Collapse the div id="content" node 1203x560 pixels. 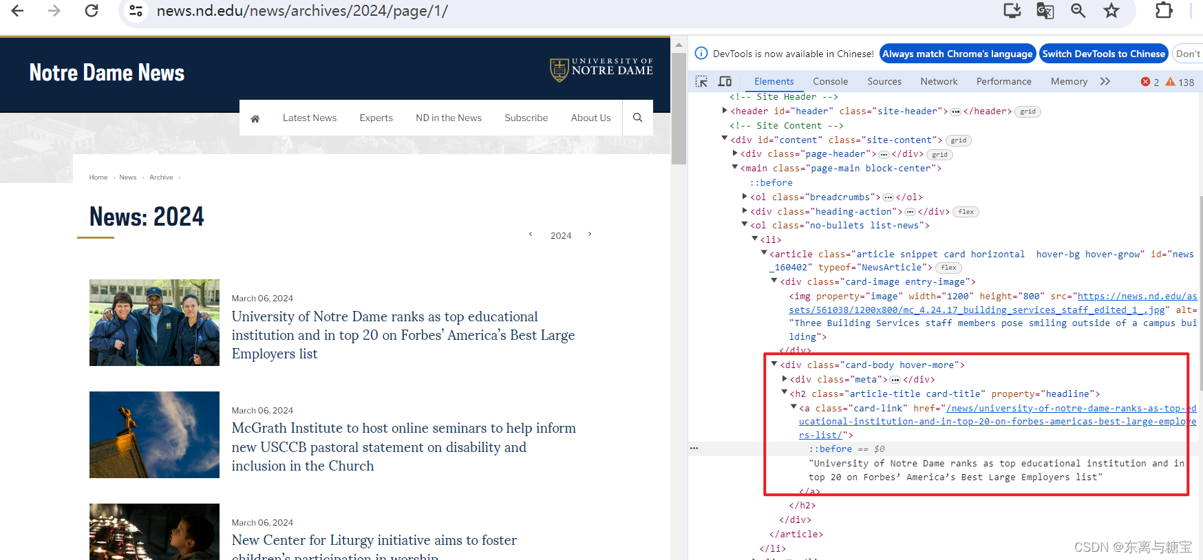(x=725, y=138)
